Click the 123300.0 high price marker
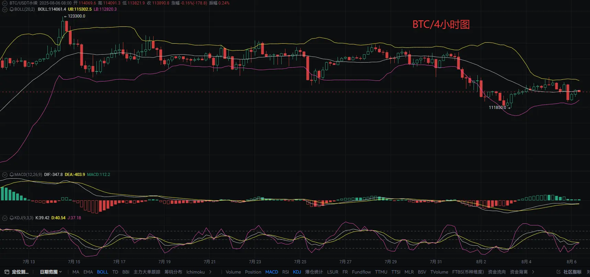Screen dimensions: 590x277 coord(77,16)
